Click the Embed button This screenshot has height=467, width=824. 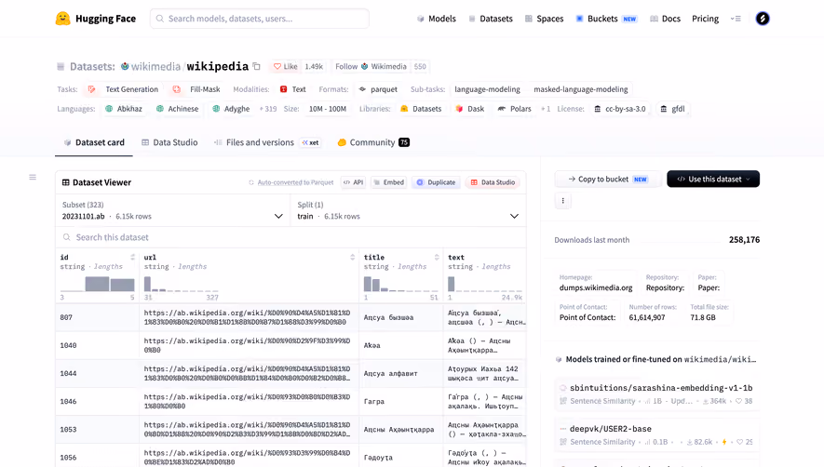[389, 182]
